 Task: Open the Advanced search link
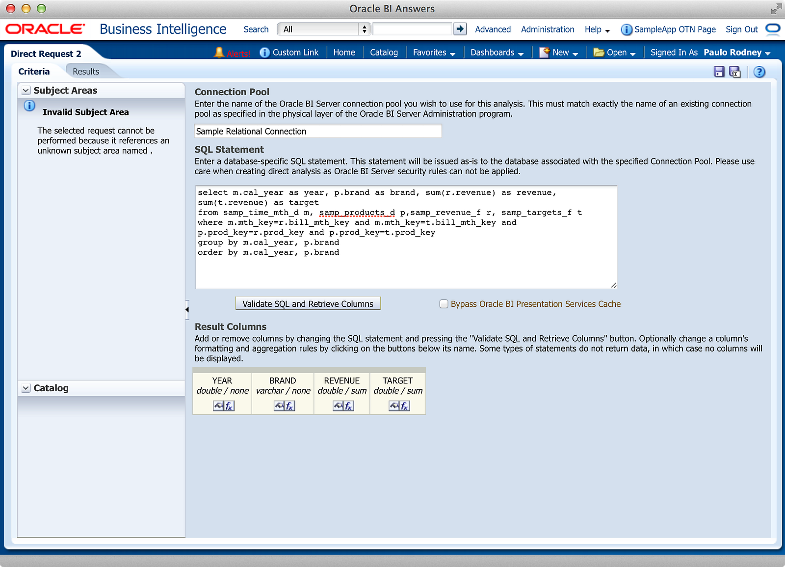click(493, 29)
